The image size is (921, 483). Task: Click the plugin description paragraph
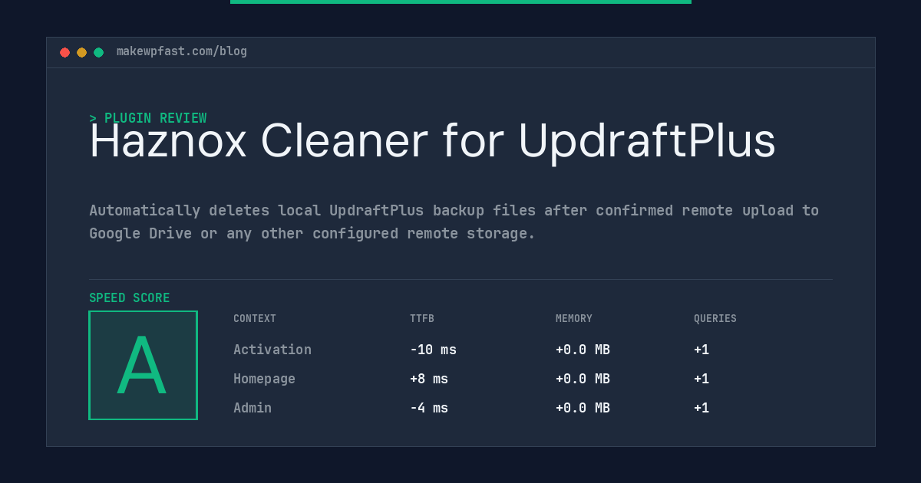tap(454, 222)
